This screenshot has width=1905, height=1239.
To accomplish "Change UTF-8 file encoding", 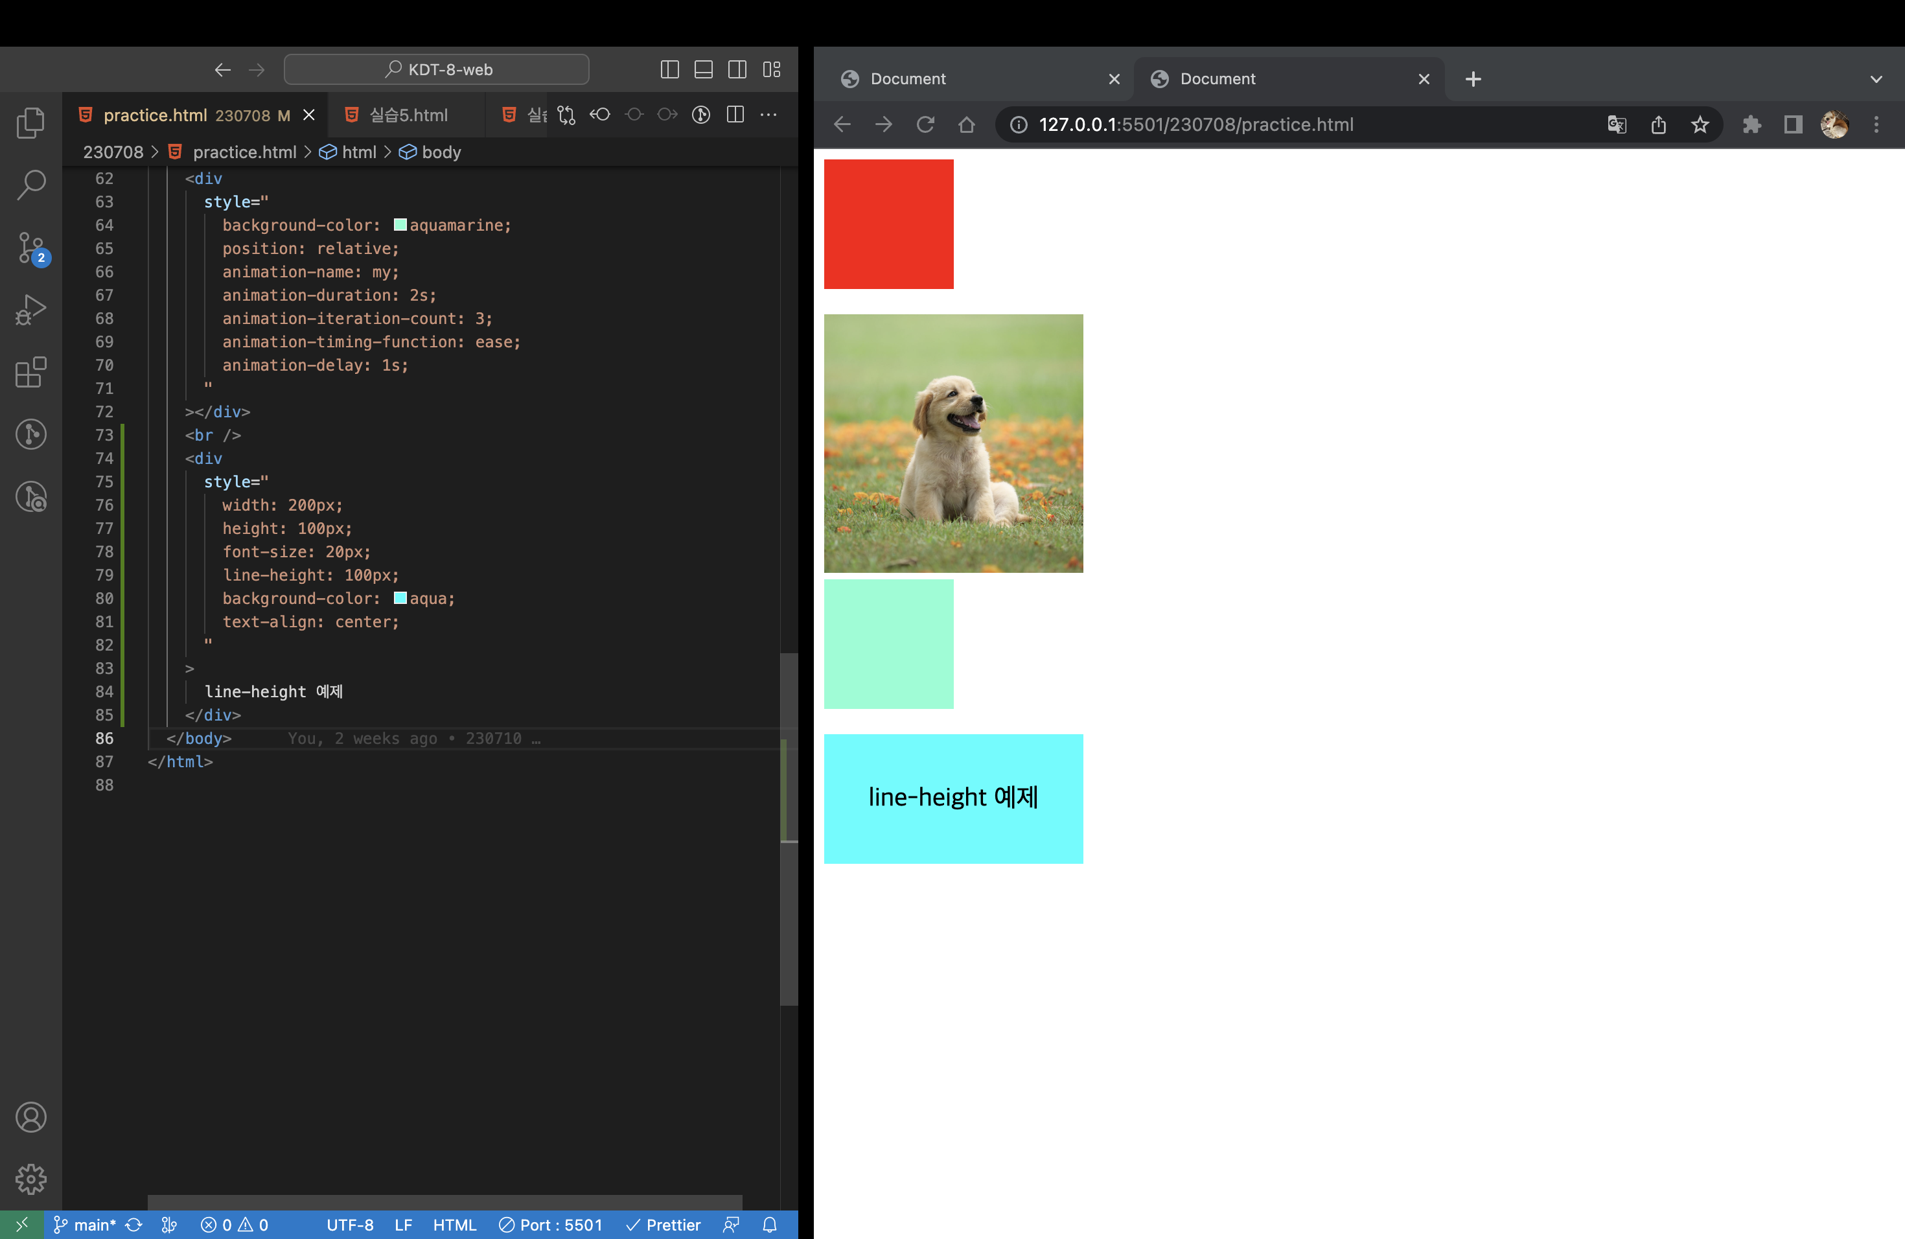I will click(x=350, y=1225).
